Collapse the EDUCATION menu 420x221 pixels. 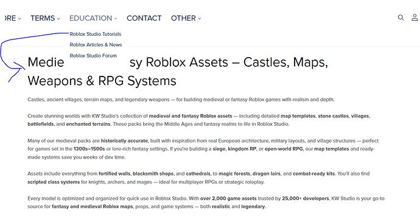(93, 18)
